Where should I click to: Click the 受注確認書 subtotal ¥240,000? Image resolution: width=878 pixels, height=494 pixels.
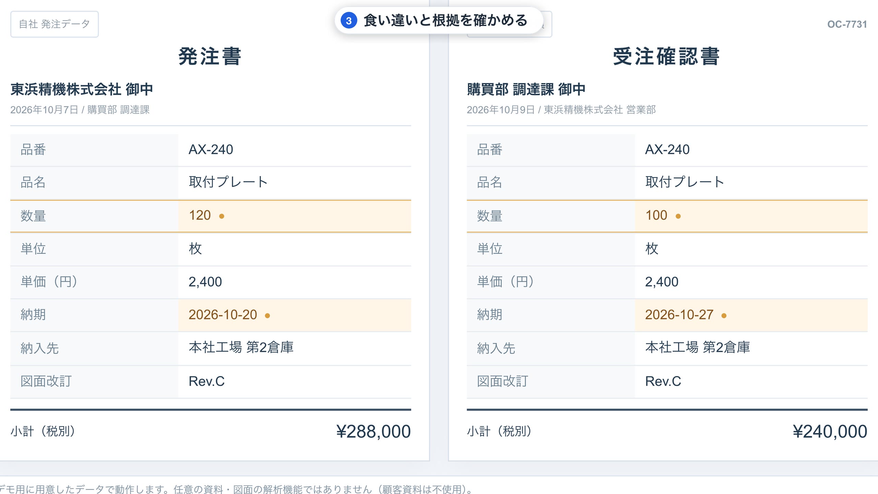830,431
